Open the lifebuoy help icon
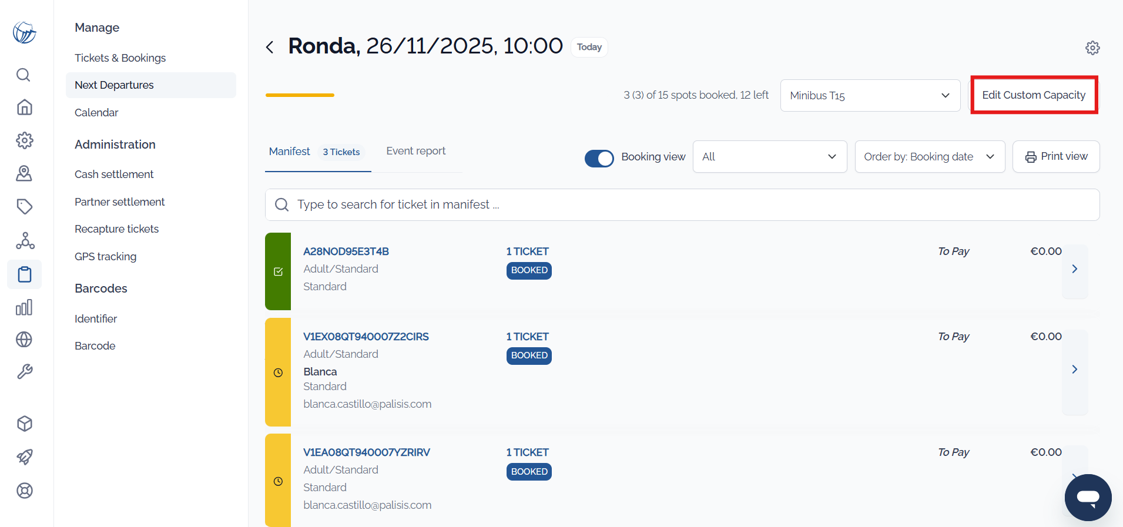Screen dimensions: 1123x527 click(25, 491)
